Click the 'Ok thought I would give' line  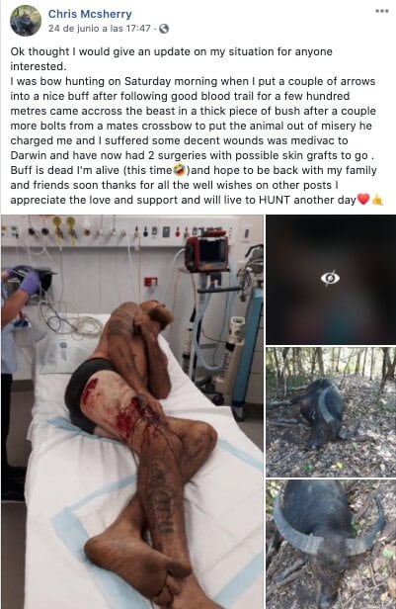[171, 51]
